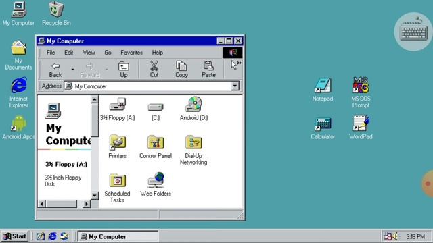The width and height of the screenshot is (433, 243).
Task: Select the Calculator desktop shortcut
Action: click(323, 128)
